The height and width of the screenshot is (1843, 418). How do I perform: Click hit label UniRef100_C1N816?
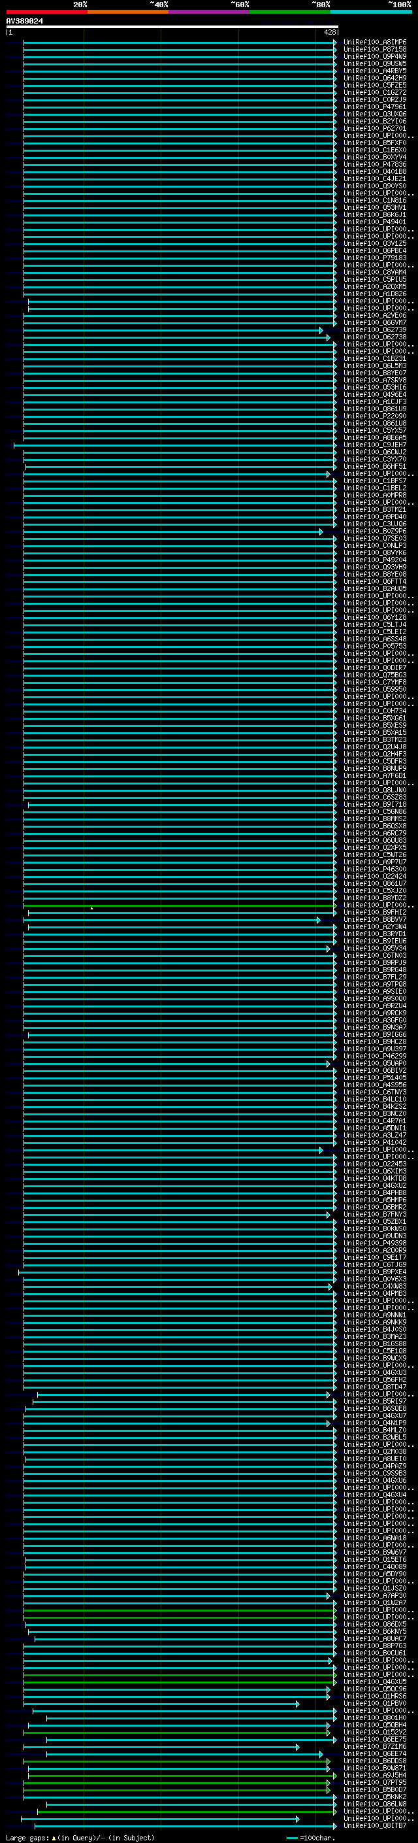click(x=374, y=200)
